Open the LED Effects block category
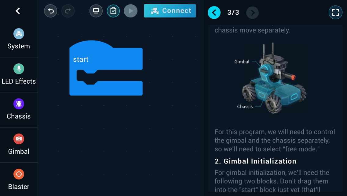 (x=19, y=74)
